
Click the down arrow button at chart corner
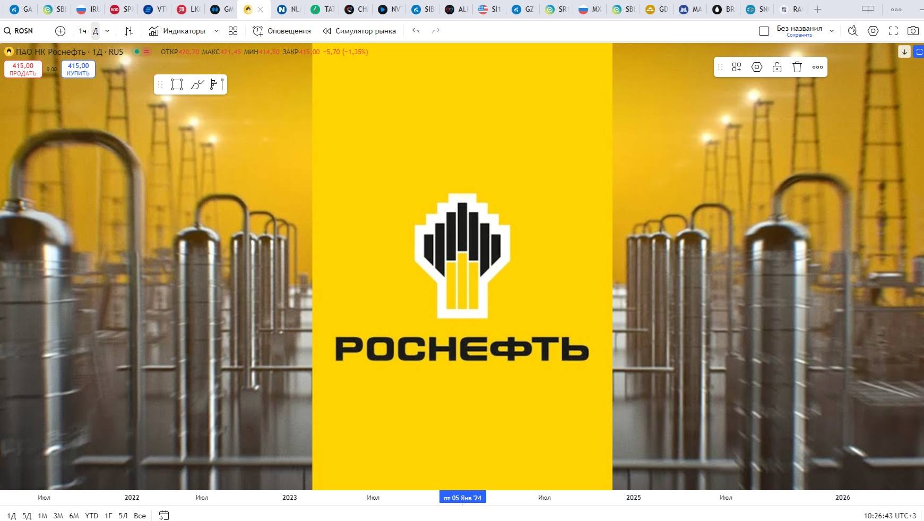[x=904, y=52]
